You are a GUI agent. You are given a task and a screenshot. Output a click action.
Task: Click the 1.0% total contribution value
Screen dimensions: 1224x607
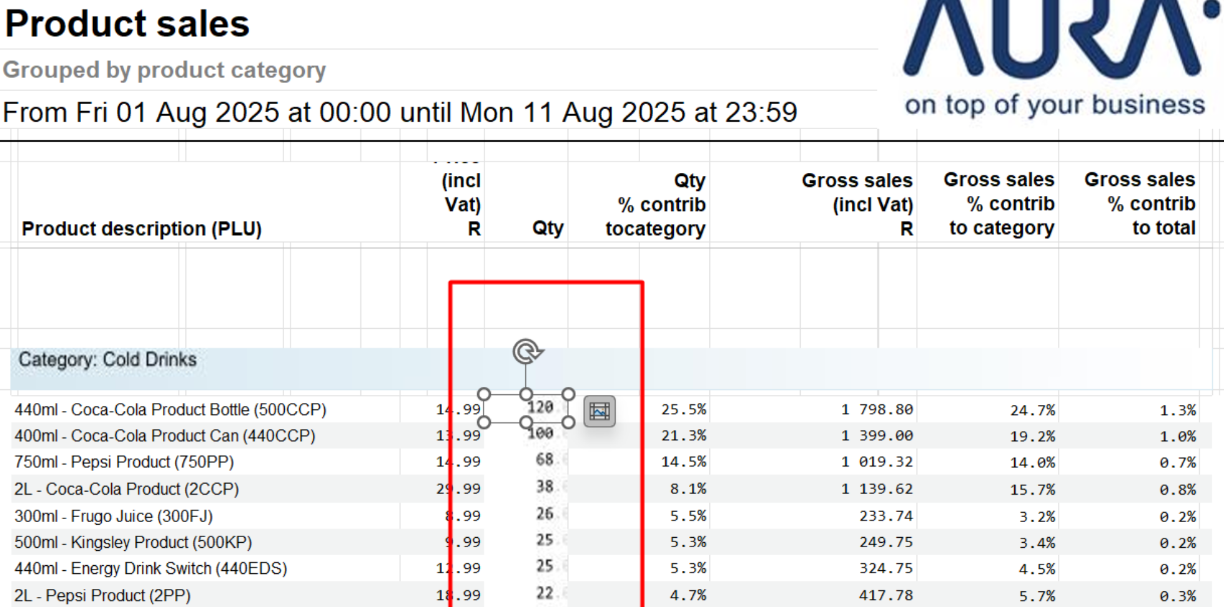[1178, 437]
